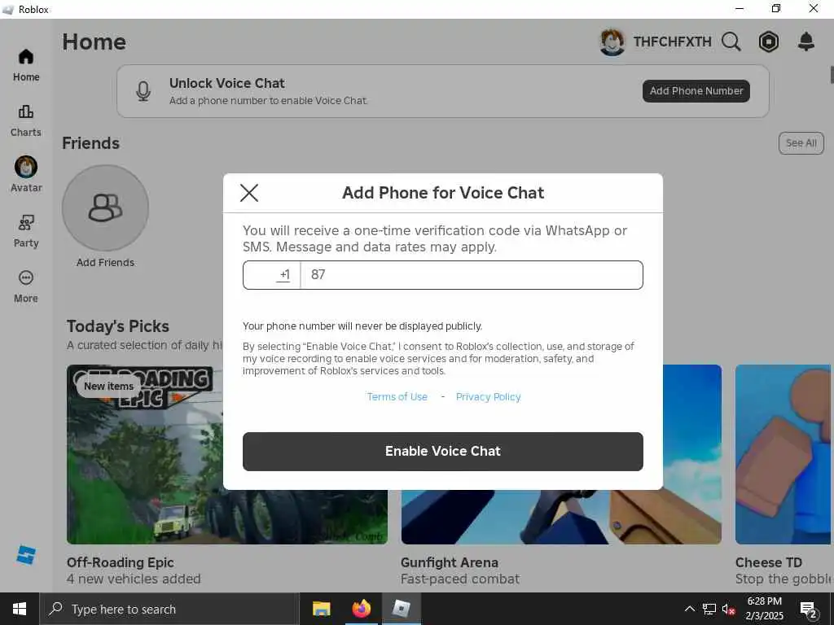Click the phone number input field
The width and height of the screenshot is (834, 625).
[472, 275]
